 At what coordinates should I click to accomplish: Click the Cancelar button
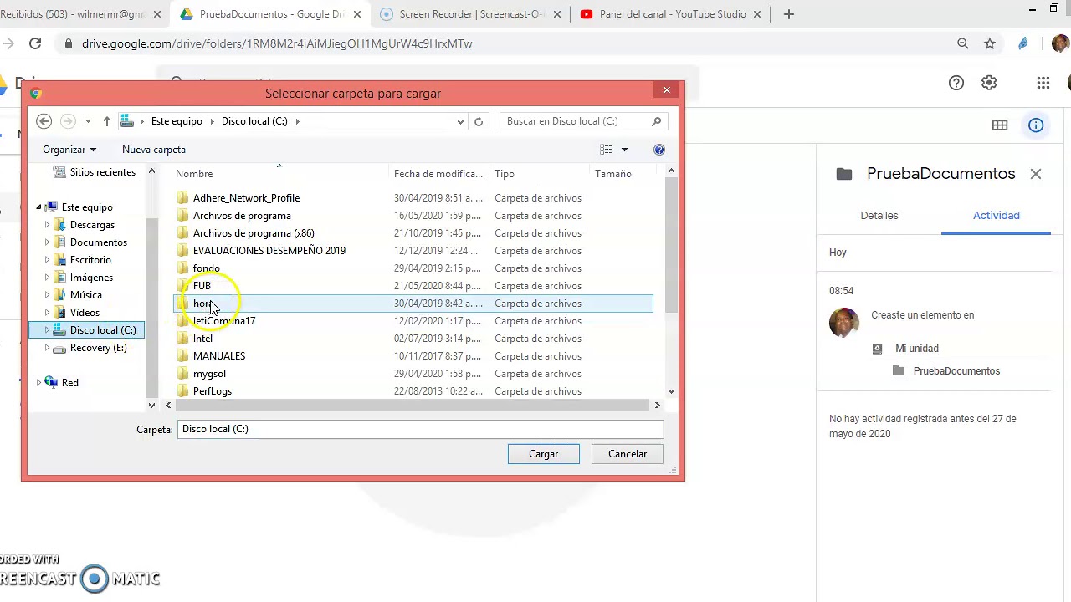pyautogui.click(x=628, y=454)
